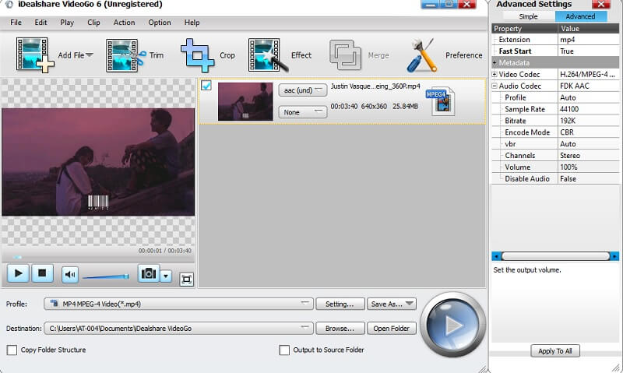Open the Effect editor
This screenshot has width=623, height=373.
264,55
